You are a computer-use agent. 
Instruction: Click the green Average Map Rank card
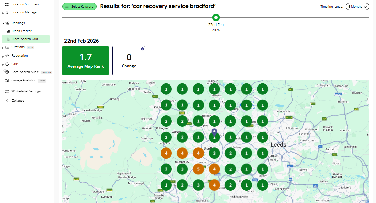pos(85,61)
